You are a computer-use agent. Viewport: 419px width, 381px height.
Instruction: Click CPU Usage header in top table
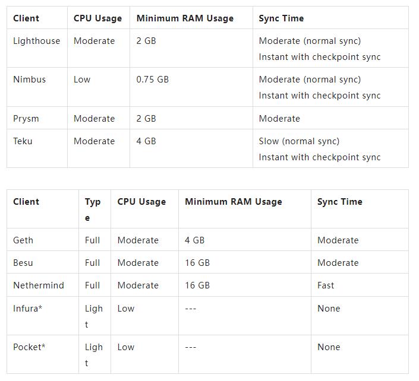point(97,18)
